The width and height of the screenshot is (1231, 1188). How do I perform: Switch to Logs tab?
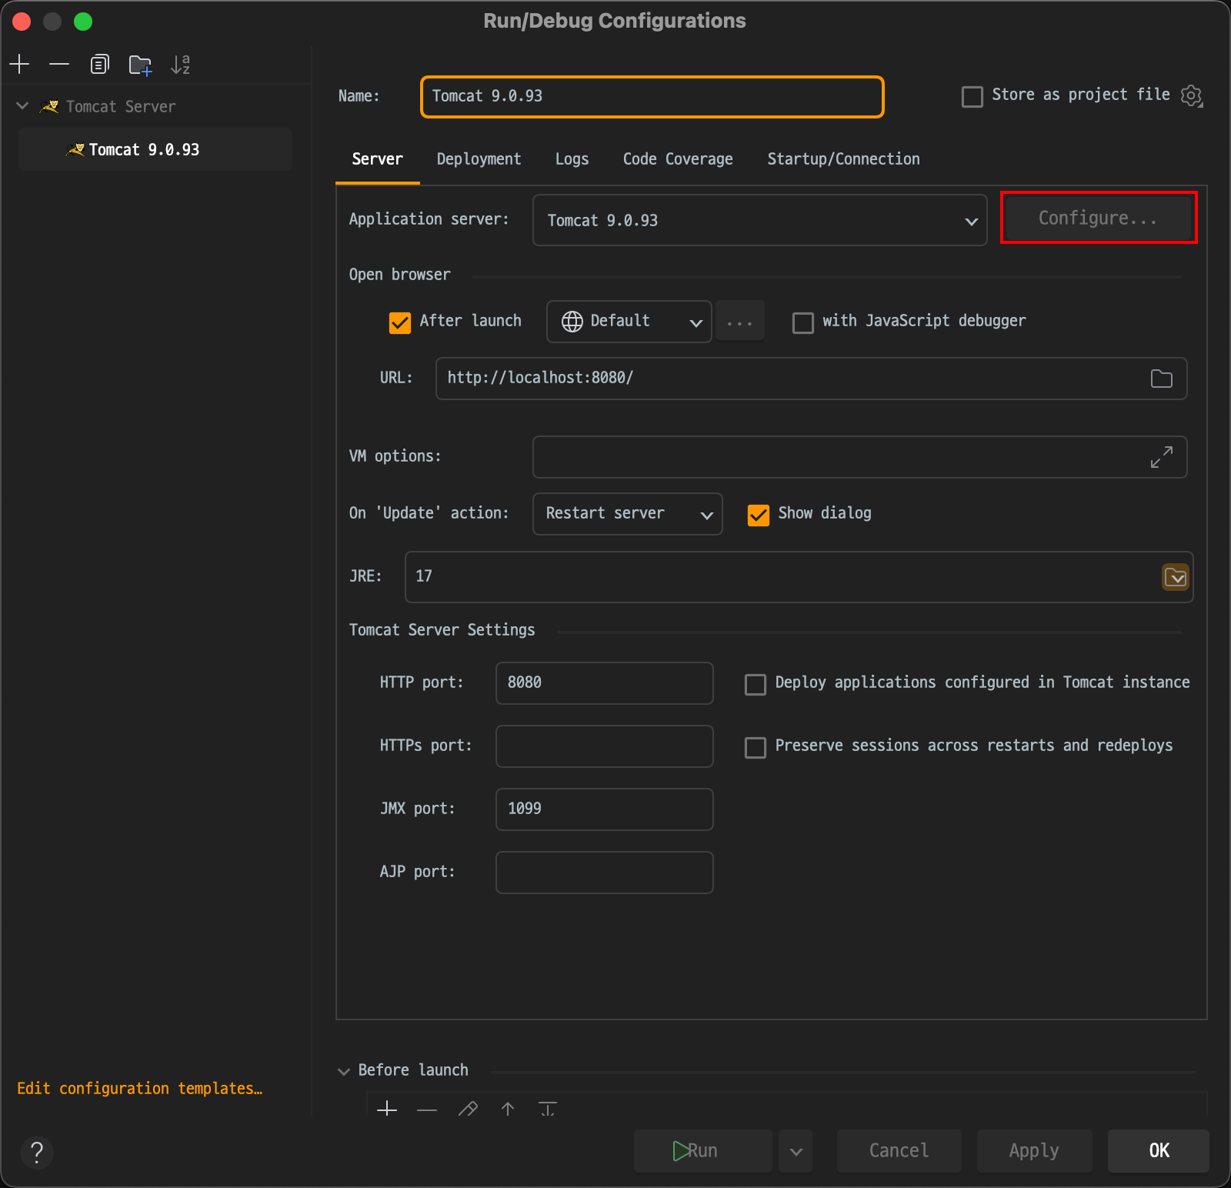pyautogui.click(x=572, y=159)
